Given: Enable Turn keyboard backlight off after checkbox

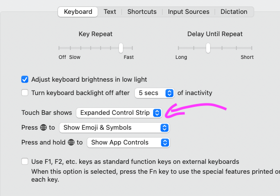Looking at the screenshot, I should click(25, 93).
